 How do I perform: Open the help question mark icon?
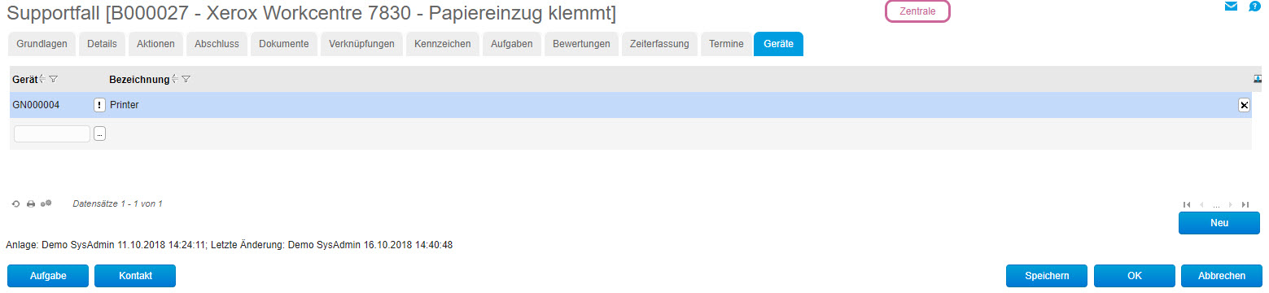pyautogui.click(x=1254, y=7)
